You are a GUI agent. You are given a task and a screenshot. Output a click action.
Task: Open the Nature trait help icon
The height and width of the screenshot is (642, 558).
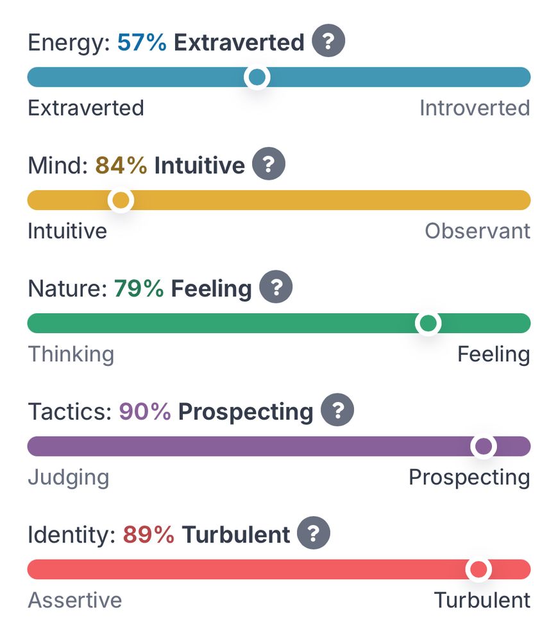click(x=276, y=286)
